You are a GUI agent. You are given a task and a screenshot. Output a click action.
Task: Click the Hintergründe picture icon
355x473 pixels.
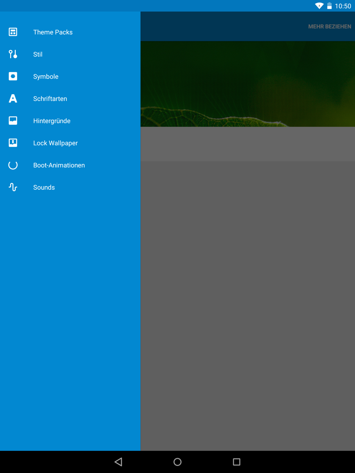click(13, 121)
